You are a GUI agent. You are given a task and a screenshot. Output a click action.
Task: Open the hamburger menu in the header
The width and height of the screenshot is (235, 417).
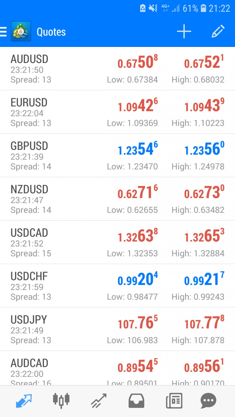pyautogui.click(x=3, y=32)
